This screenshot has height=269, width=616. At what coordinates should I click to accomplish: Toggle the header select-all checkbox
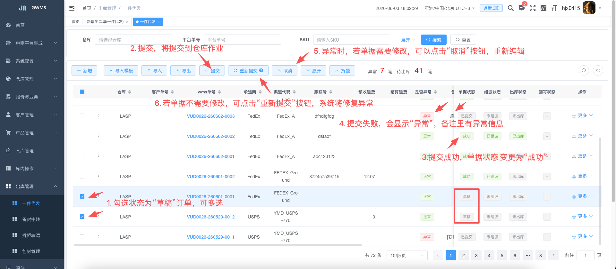coord(82,92)
